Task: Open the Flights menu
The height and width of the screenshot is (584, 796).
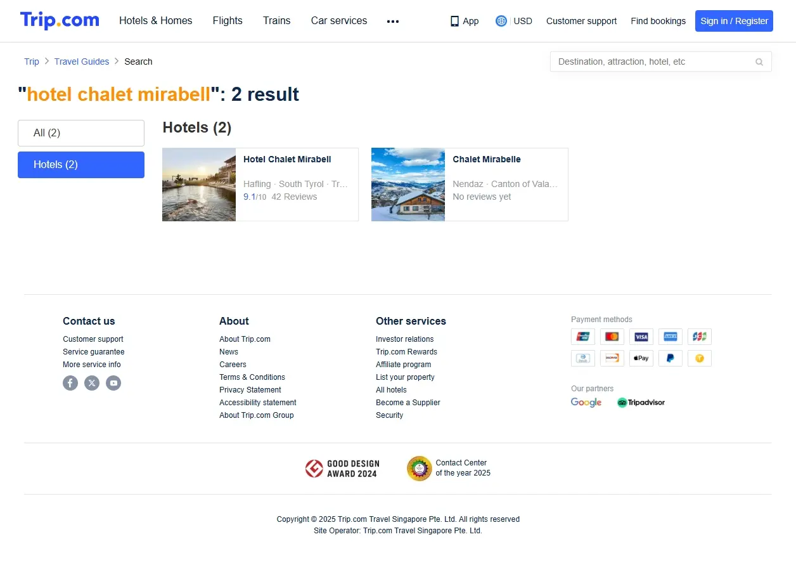Action: 228,21
